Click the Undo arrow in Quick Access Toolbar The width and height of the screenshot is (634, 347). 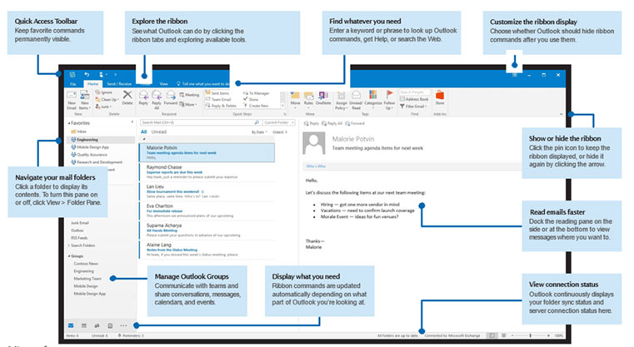(87, 74)
